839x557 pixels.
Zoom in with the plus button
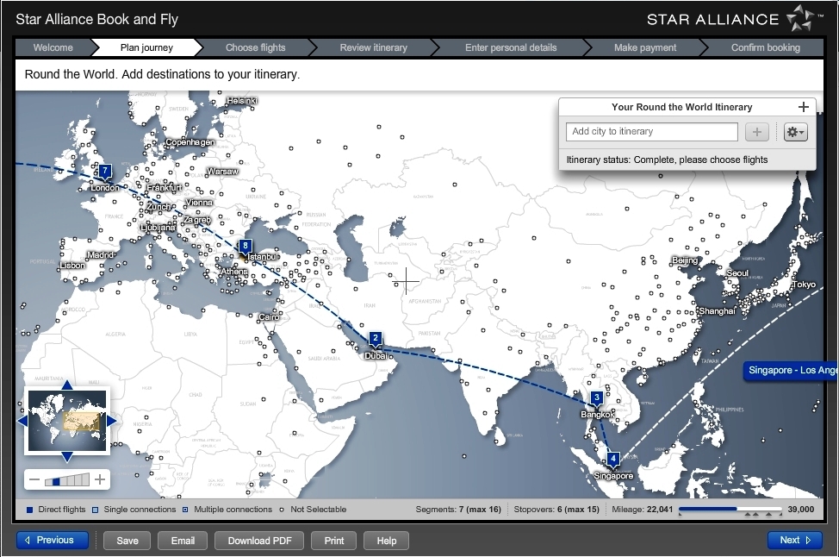pos(100,479)
